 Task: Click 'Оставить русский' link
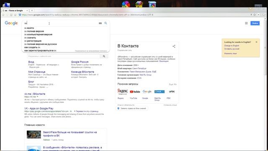pos(232,49)
